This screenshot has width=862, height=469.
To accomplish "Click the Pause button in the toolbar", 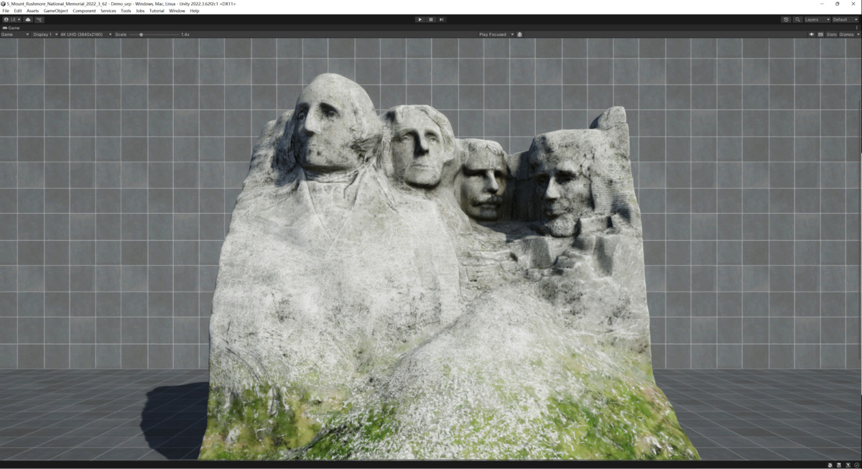I will click(x=430, y=19).
